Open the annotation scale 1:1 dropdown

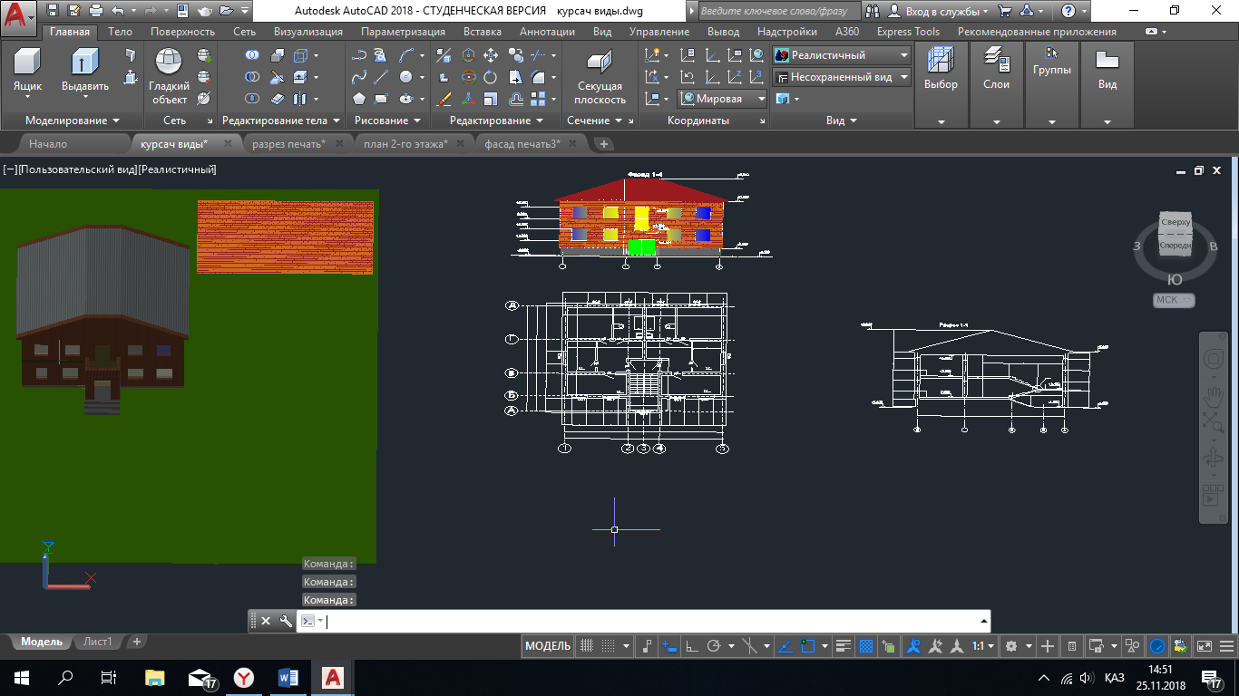(x=984, y=646)
